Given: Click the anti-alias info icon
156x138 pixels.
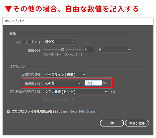Looking at the screenshot, I should pyautogui.click(x=113, y=92).
